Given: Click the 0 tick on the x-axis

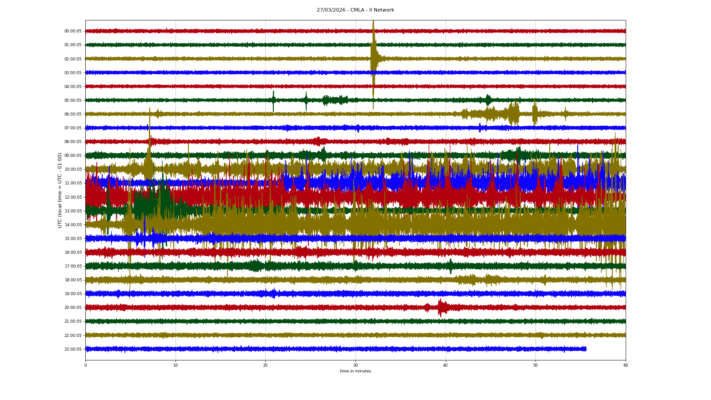Looking at the screenshot, I should [85, 365].
